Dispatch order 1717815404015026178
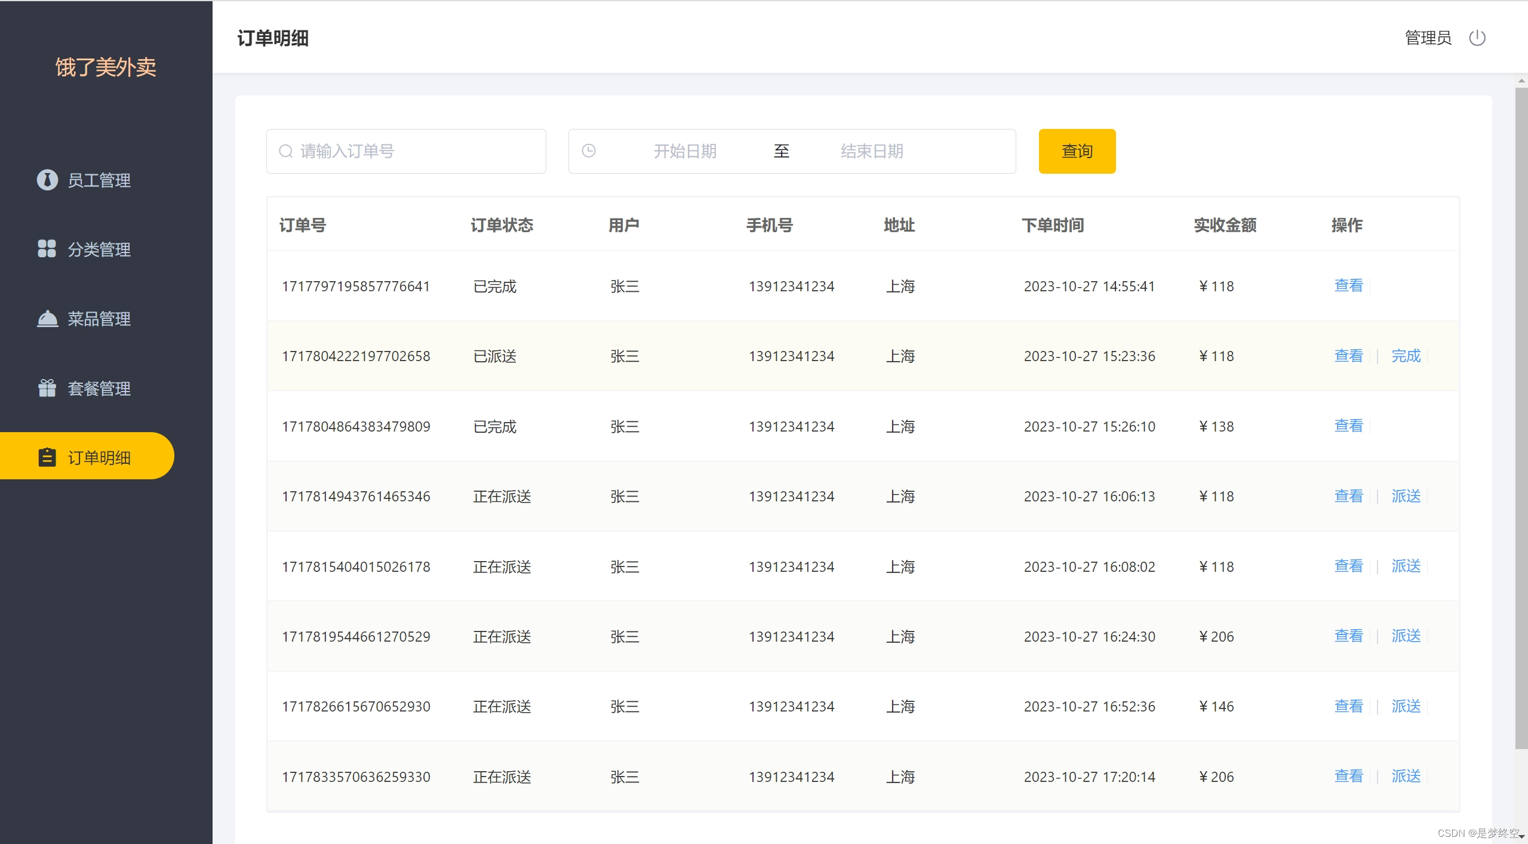Screen dimensions: 1528x844 (x=1406, y=566)
